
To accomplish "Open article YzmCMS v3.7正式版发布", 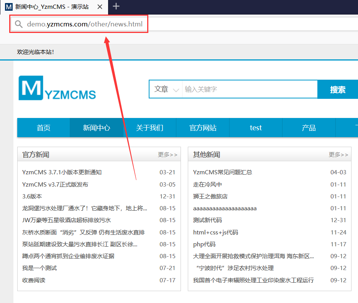I will (x=55, y=184).
